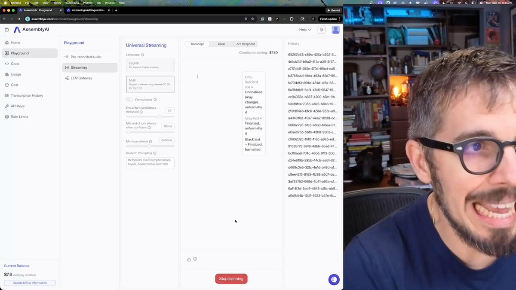The image size is (516, 290).
Task: Open the Chrome History menu
Action: (57, 3)
